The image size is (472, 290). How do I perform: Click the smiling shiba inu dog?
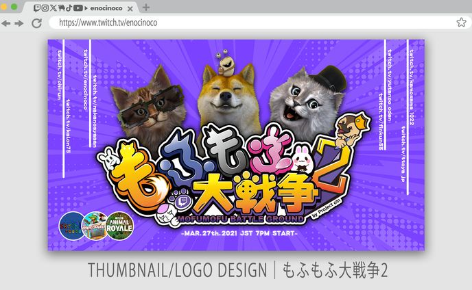tap(228, 99)
